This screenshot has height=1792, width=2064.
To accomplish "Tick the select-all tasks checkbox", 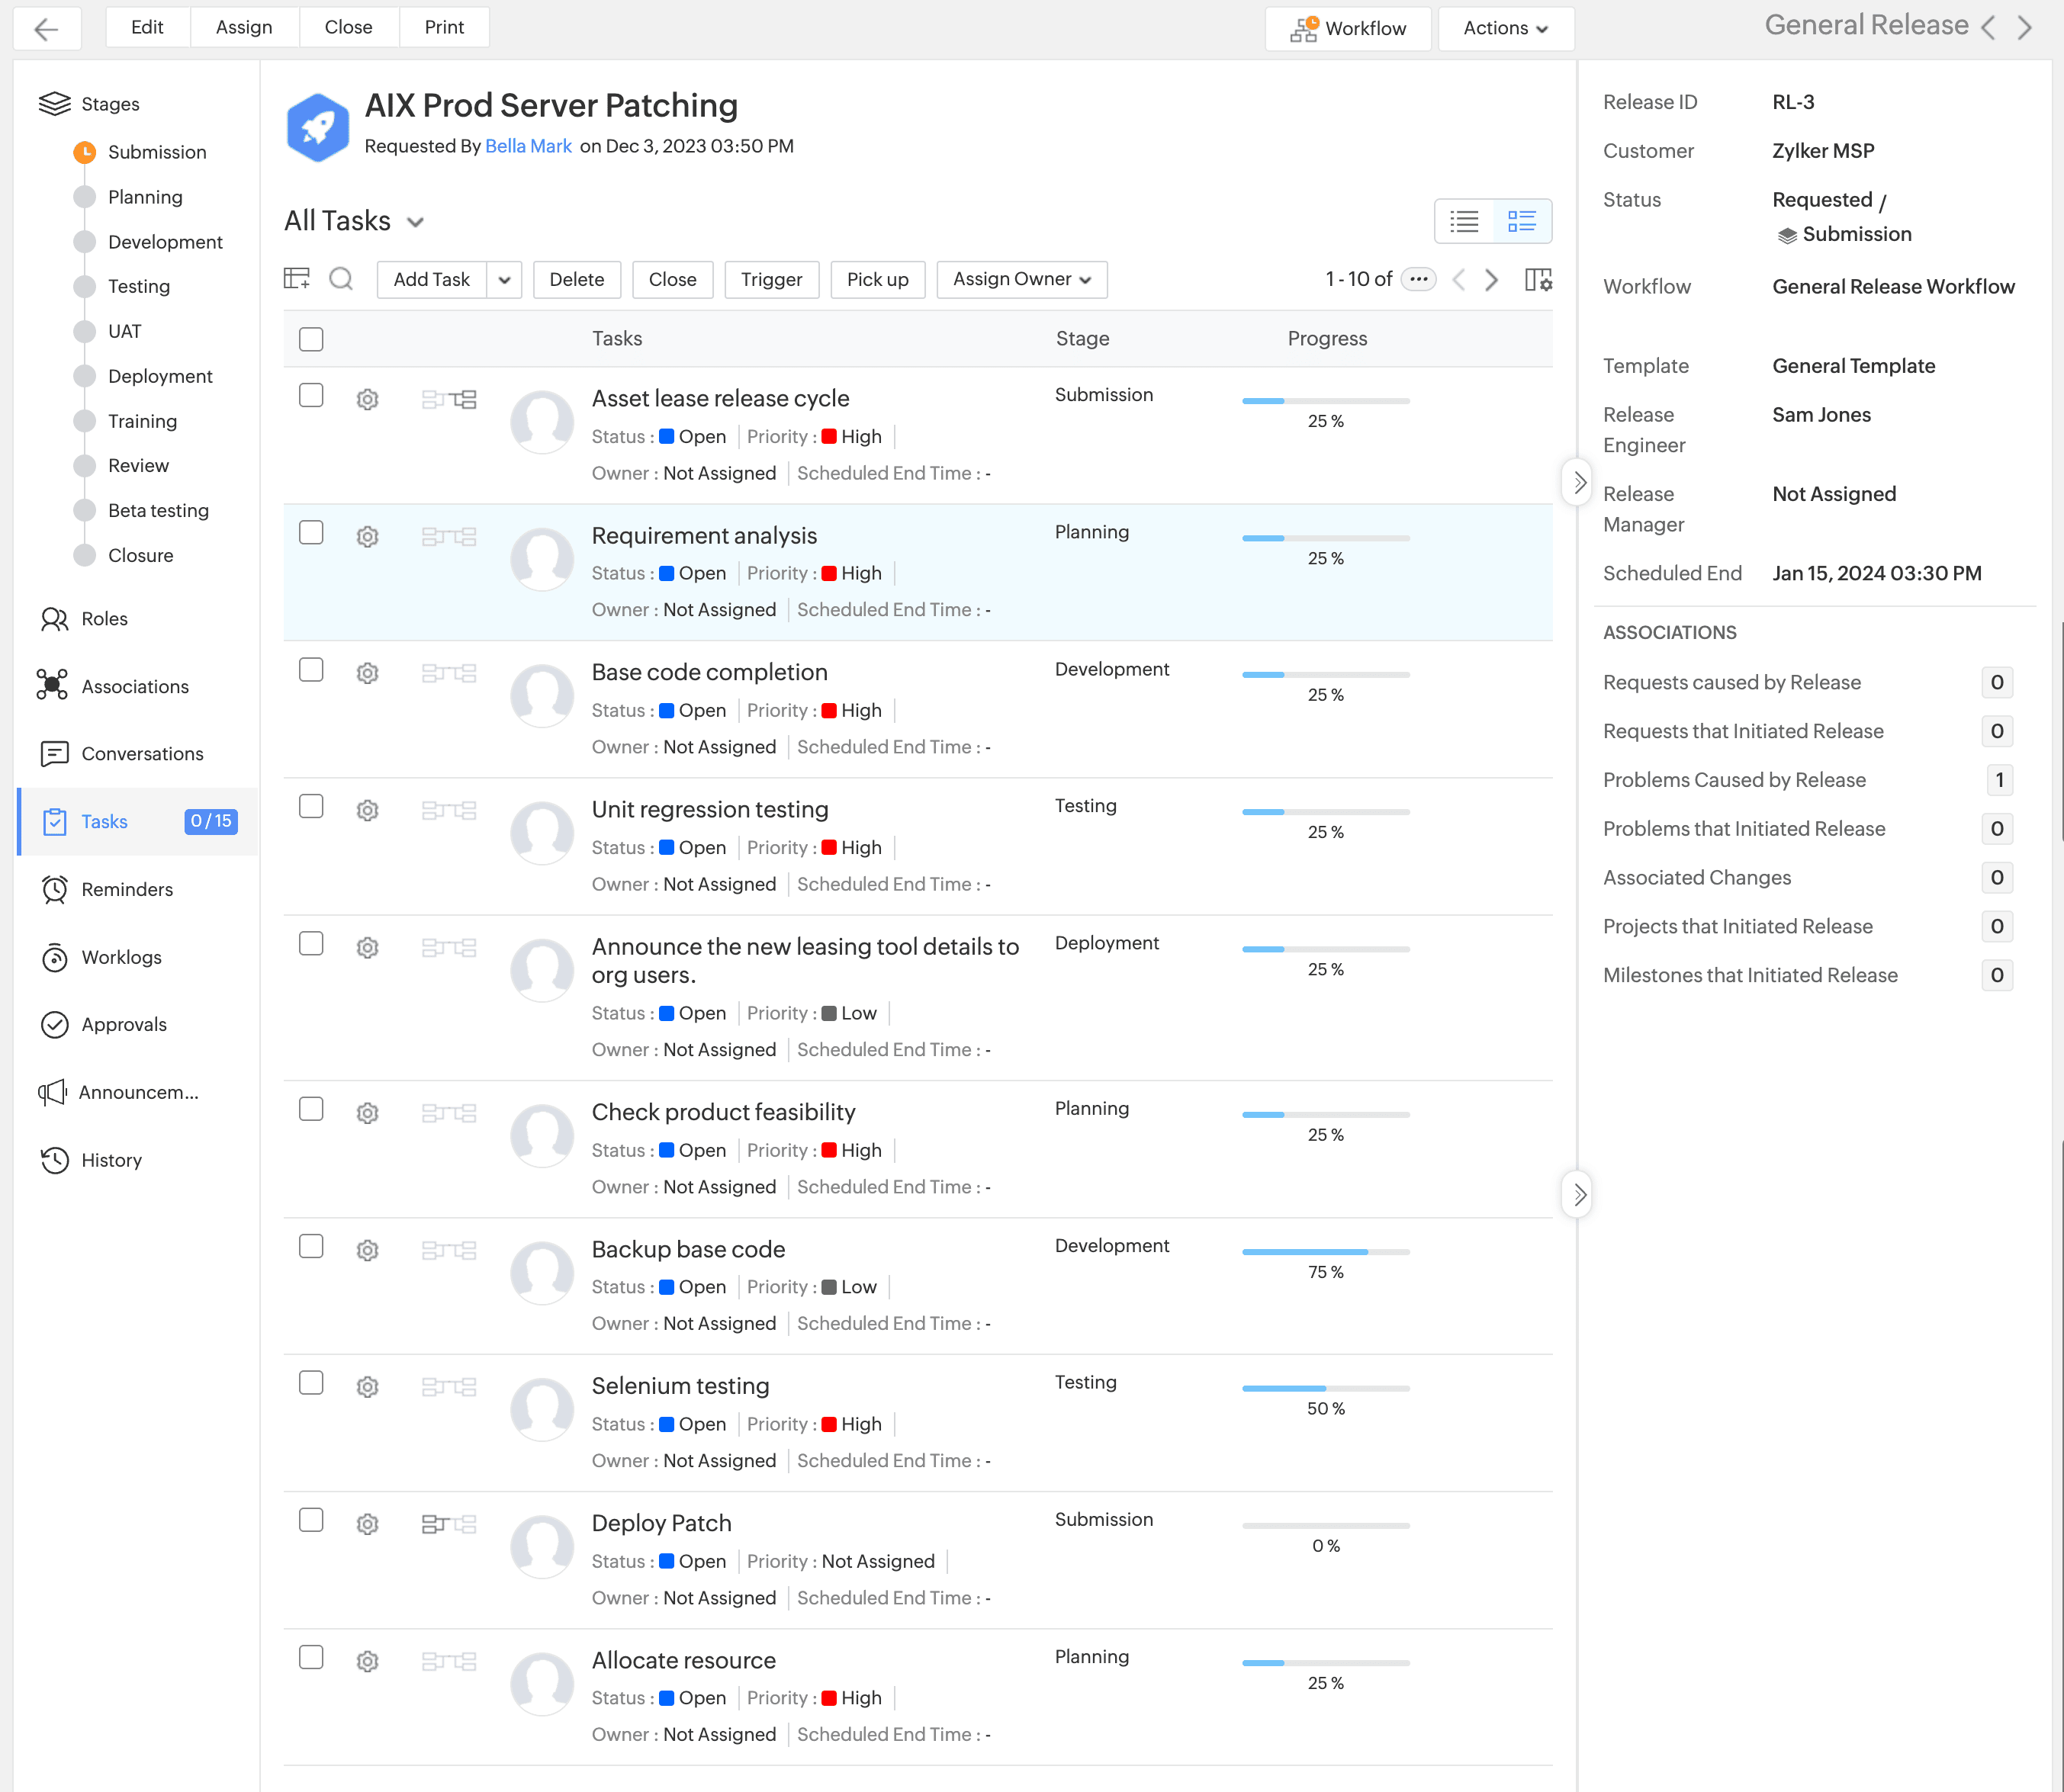I will tap(311, 339).
